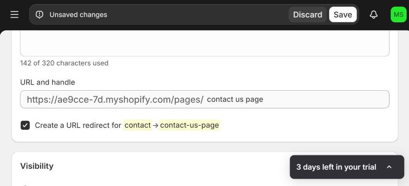409x186 pixels.
Task: Open the MS account avatar menu
Action: (x=398, y=14)
